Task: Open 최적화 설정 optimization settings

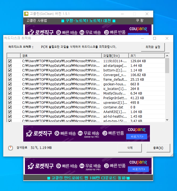Action: tap(153, 47)
